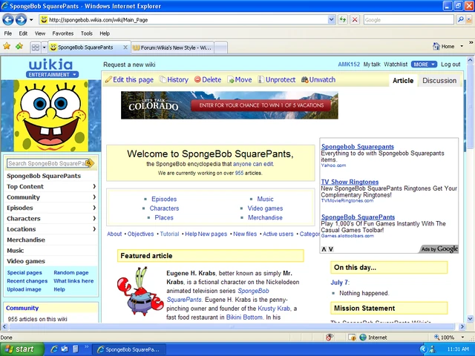
Task: Open the Krusty Krab article link
Action: tap(274, 309)
